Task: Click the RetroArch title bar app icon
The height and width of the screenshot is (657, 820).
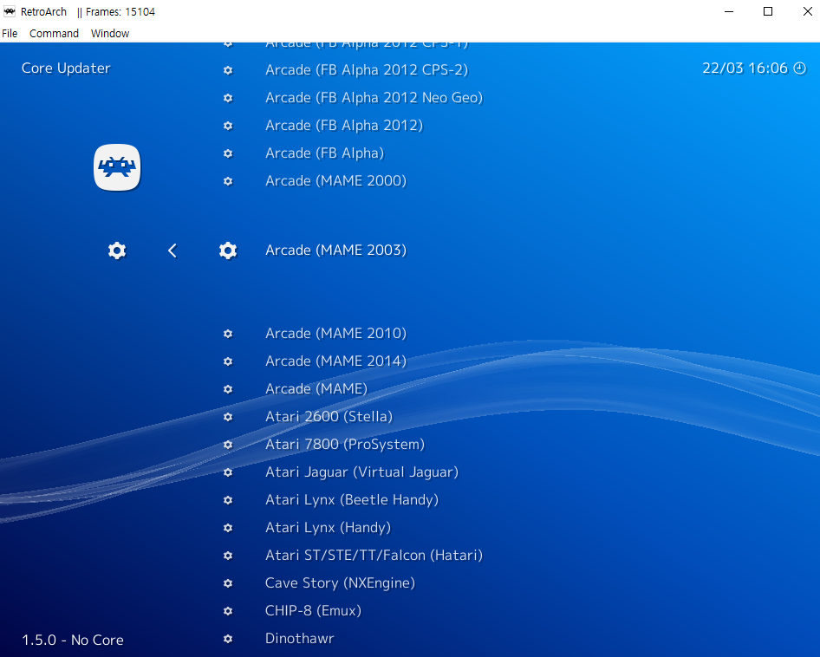Action: (10, 11)
